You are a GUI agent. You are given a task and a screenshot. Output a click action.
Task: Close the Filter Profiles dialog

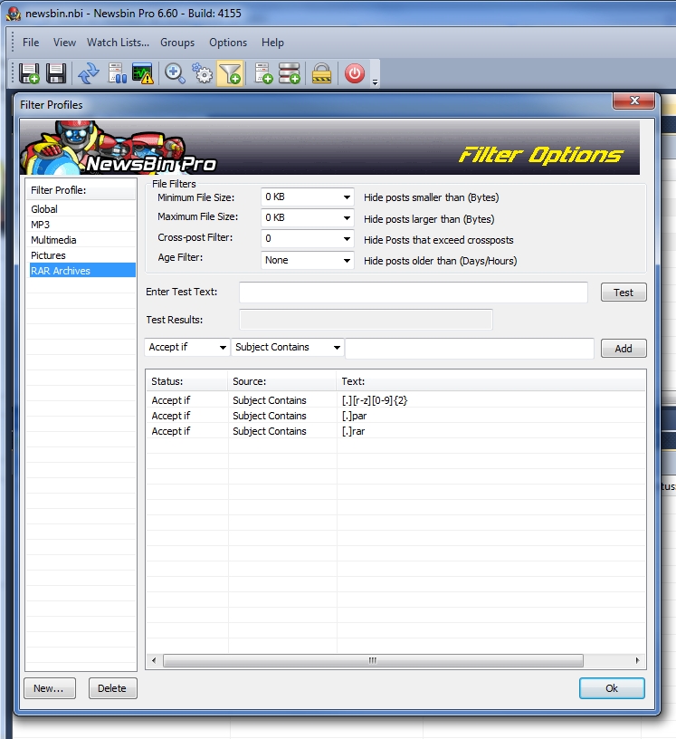[634, 101]
